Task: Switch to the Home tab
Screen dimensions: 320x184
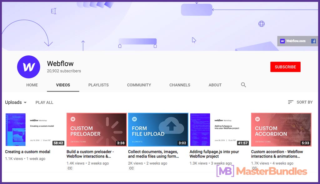Action: 32,85
